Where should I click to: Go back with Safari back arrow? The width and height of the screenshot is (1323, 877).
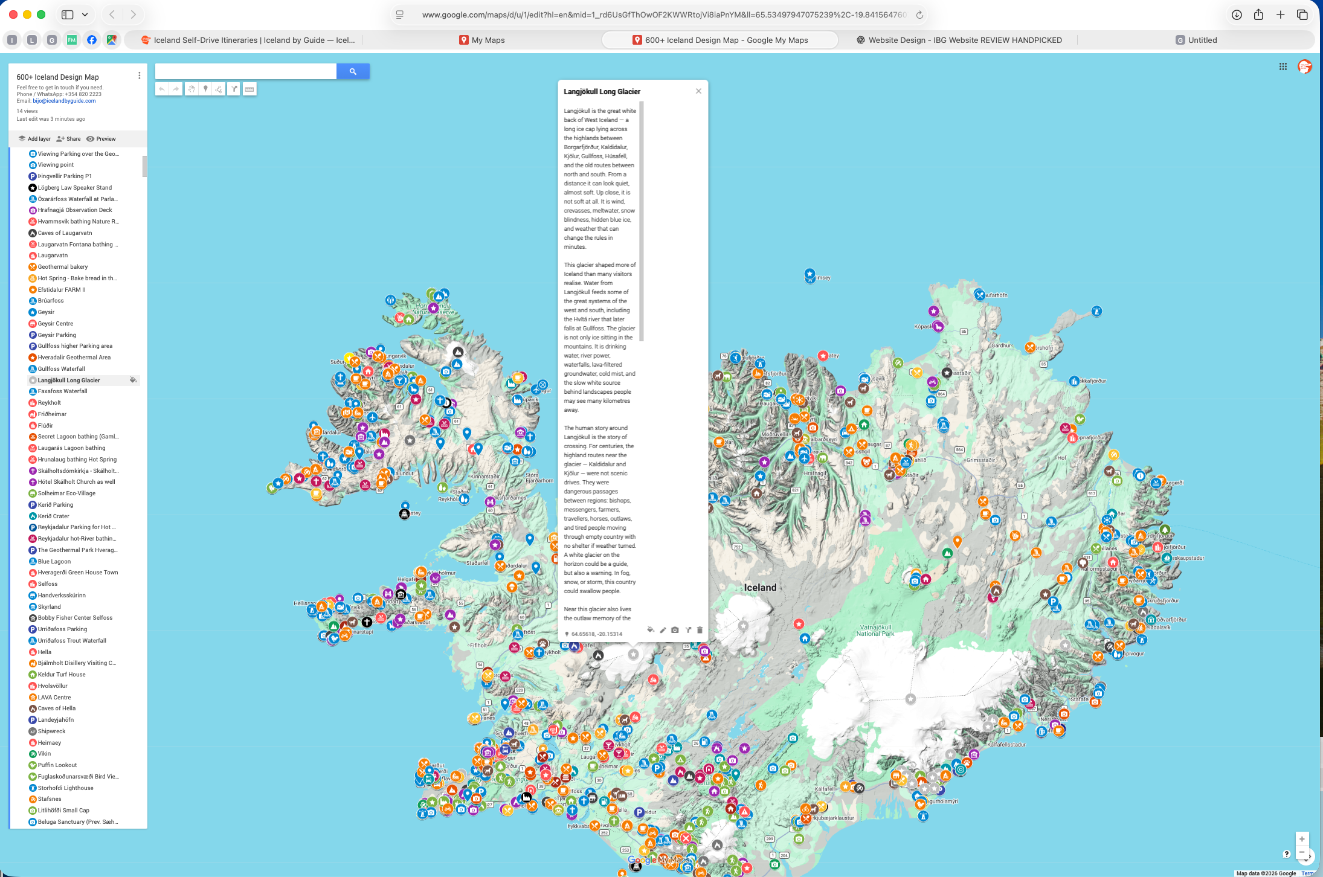tap(112, 14)
